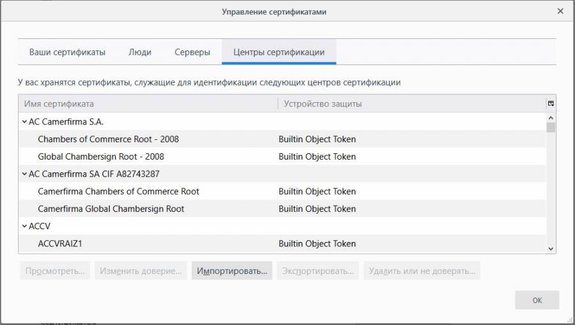
Task: Go to the Серверы tab
Action: coord(192,52)
